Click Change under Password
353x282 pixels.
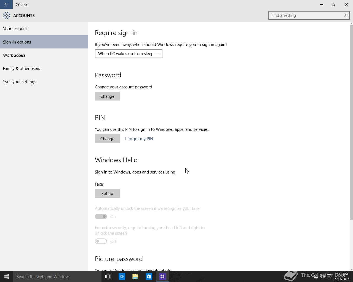107,96
